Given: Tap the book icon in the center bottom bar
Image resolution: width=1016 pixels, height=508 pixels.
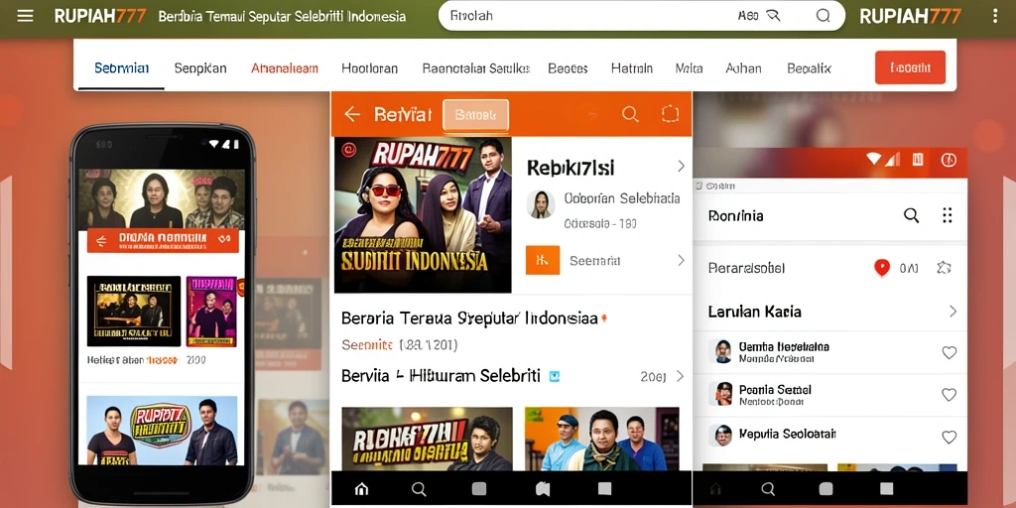Looking at the screenshot, I should [x=542, y=489].
